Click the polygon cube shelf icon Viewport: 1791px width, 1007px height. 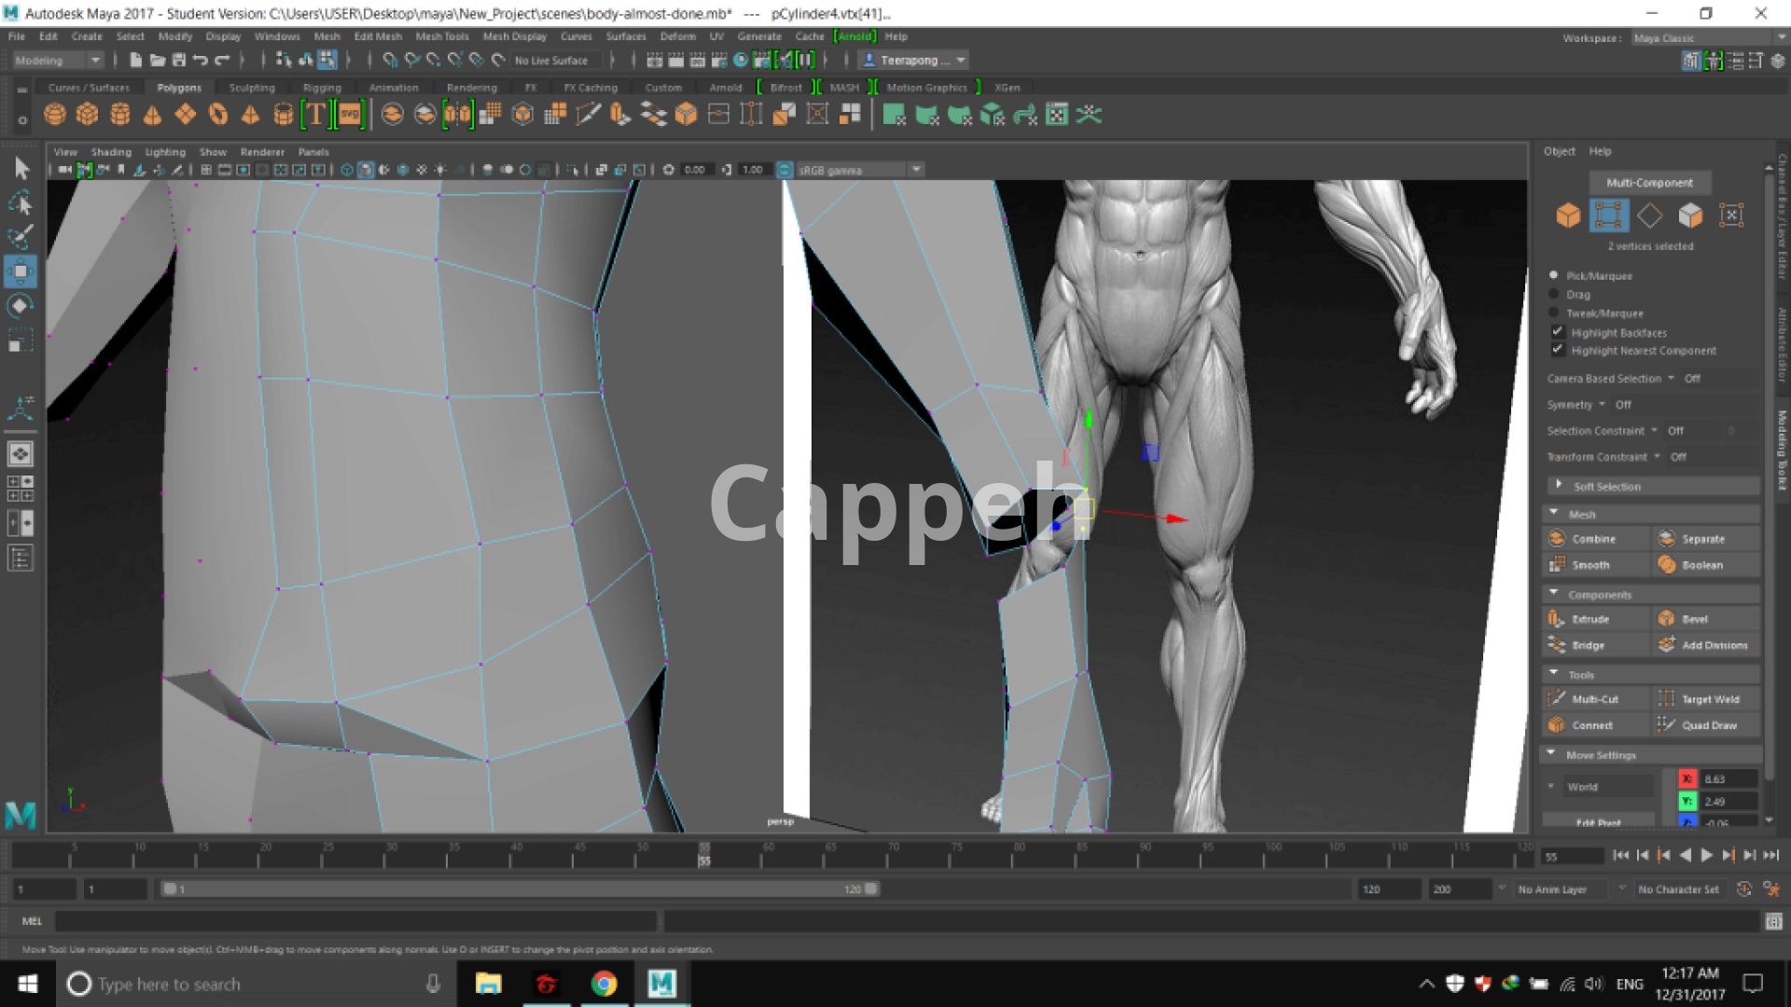(87, 115)
